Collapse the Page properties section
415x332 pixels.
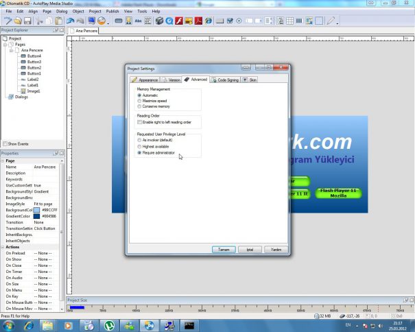coord(3,161)
